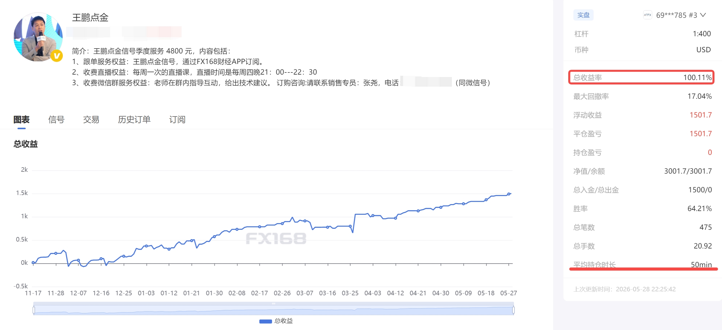Screen dimensions: 722x330
Task: Click the 2k y-axis label
Action: click(24, 170)
